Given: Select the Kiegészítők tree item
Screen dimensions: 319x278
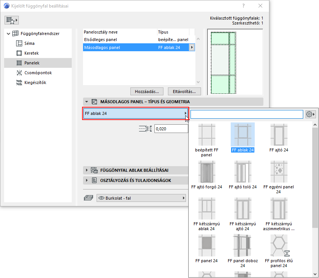Looking at the screenshot, I should click(x=35, y=82).
